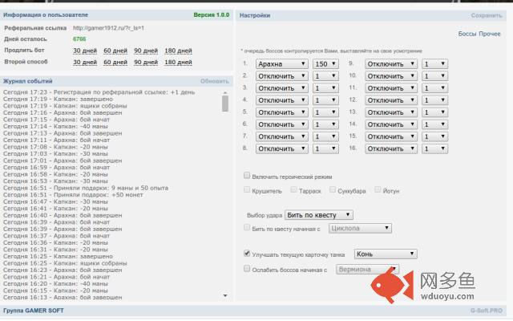Click the Сохранить settings button
513x321 pixels.
tap(487, 15)
